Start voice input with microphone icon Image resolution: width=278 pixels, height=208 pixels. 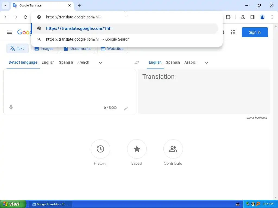click(x=11, y=107)
